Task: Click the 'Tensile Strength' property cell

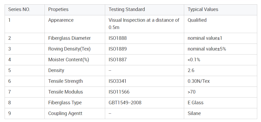Action: coord(66,81)
